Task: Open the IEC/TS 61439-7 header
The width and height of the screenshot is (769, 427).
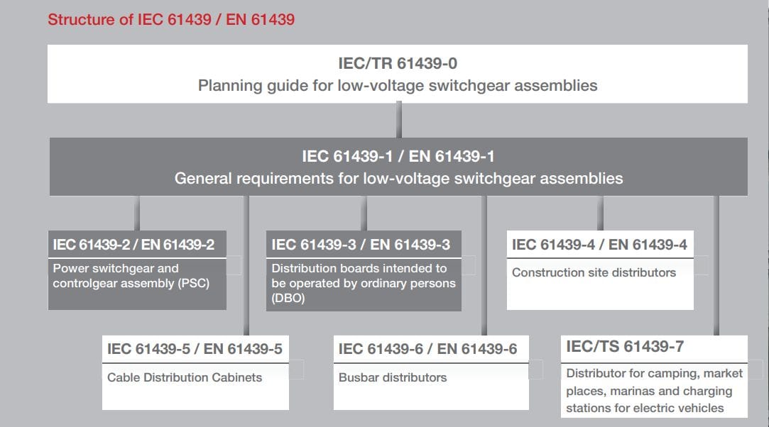Action: (625, 347)
